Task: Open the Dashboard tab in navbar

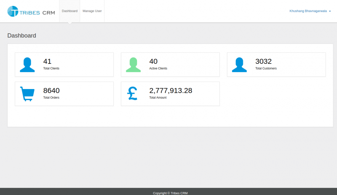Action: tap(70, 11)
